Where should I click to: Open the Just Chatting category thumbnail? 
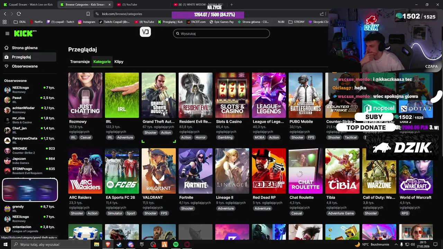(x=85, y=95)
